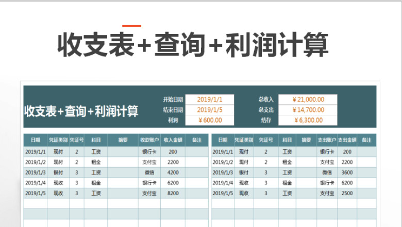Select the 凭证类别 header in the income table
Viewport: 402px width, 227px height.
pyautogui.click(x=58, y=140)
